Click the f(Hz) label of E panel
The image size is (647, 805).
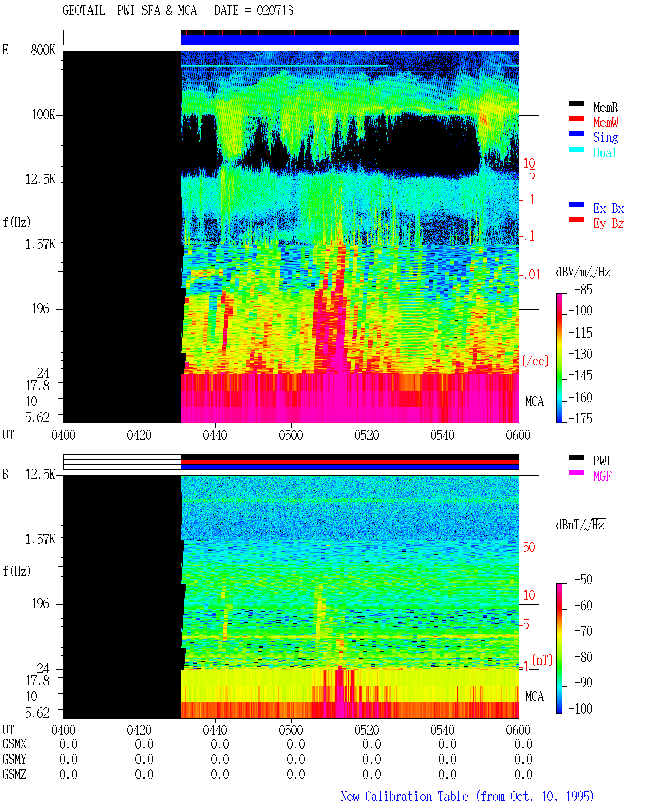click(x=17, y=222)
